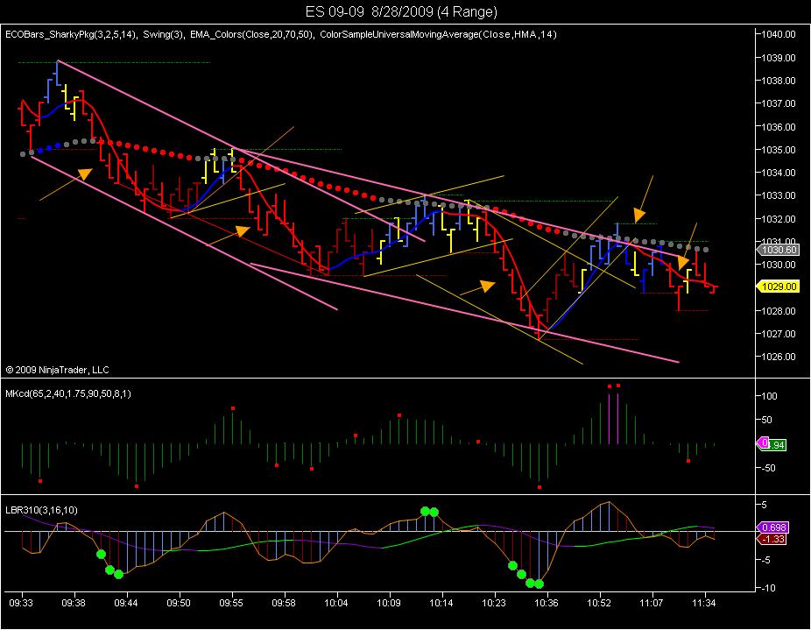Click the 1033.00 price axis label
The image size is (811, 630).
coord(779,195)
